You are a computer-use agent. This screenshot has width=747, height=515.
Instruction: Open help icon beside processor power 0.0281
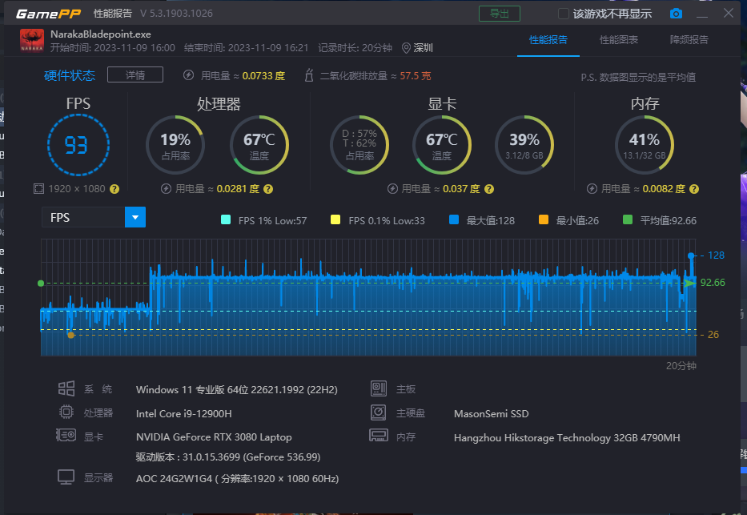click(x=268, y=189)
